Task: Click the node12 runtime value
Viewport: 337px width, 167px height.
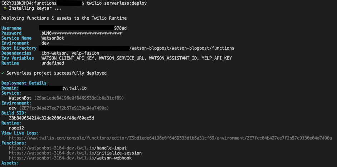Action: [16, 128]
